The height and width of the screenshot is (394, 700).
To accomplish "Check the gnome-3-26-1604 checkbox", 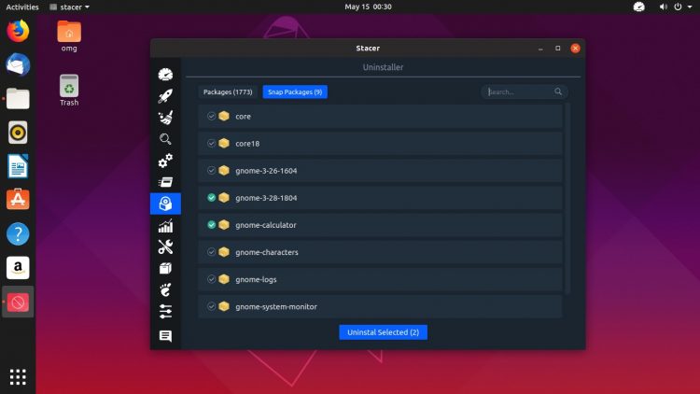I will click(x=211, y=171).
